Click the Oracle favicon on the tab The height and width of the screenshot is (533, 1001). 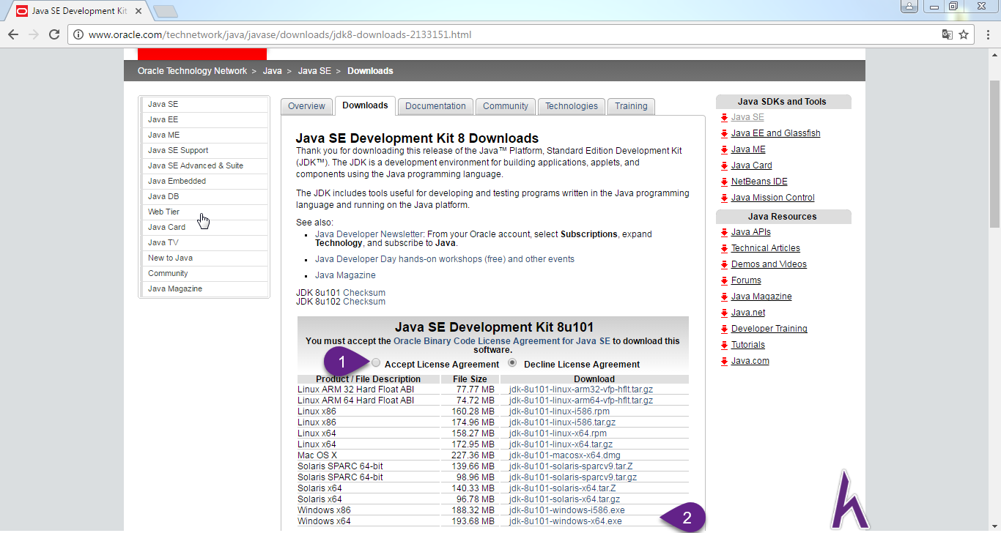coord(22,11)
